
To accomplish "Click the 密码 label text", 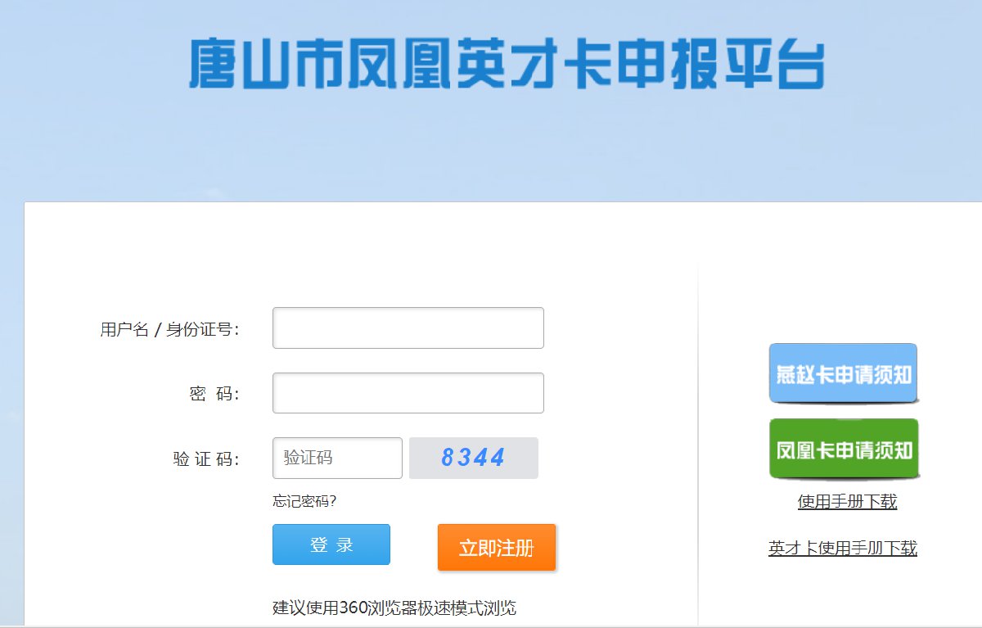I will pos(214,394).
